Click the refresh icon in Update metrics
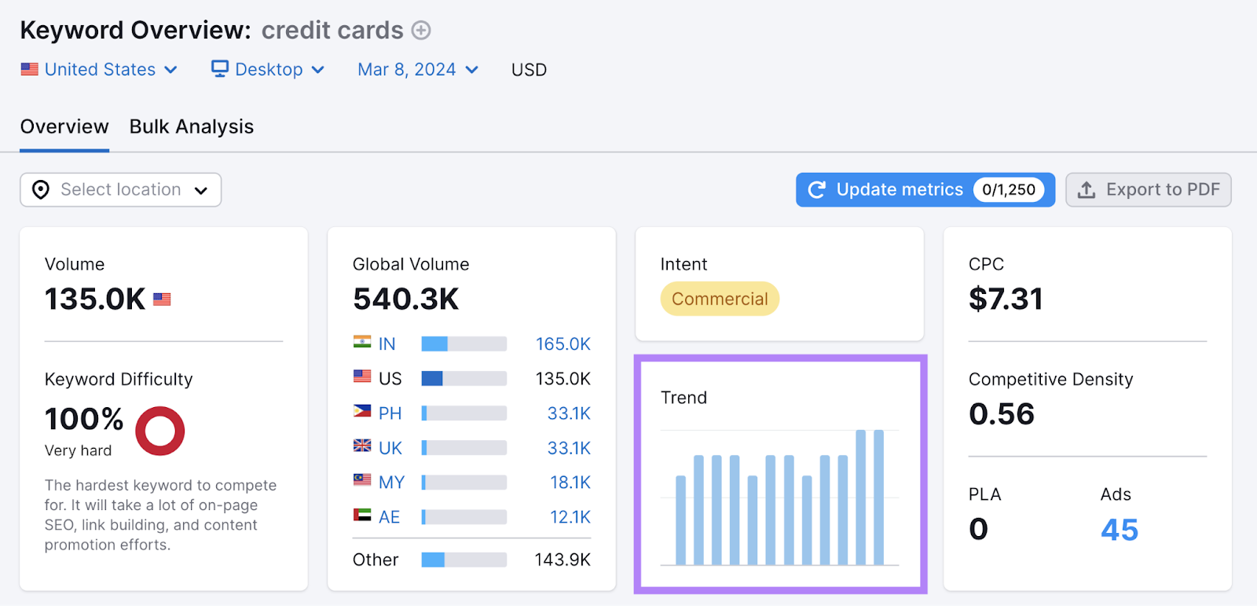Viewport: 1257px width, 606px height. click(817, 189)
